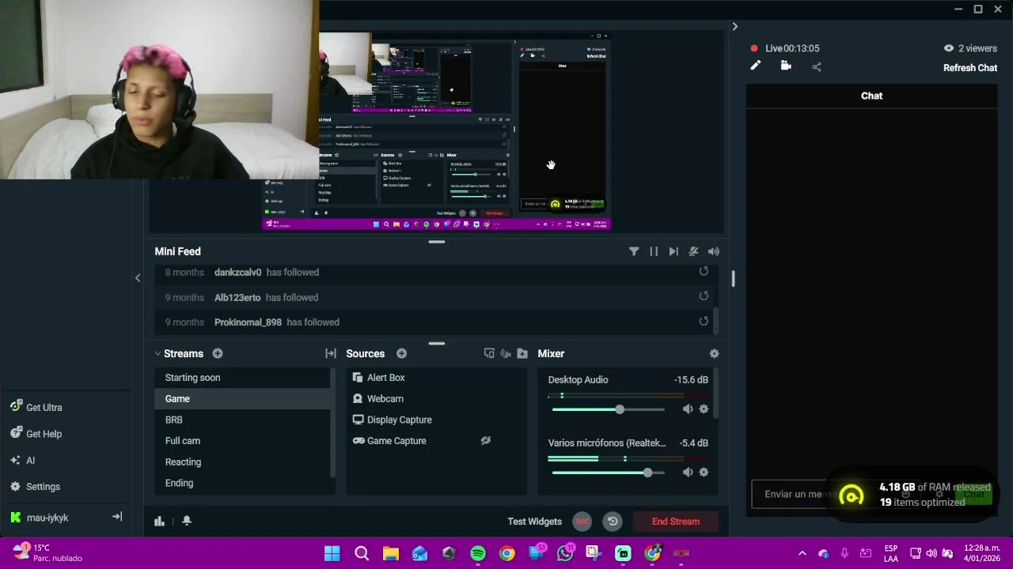Open Desktop Audio settings gear

[x=704, y=409]
